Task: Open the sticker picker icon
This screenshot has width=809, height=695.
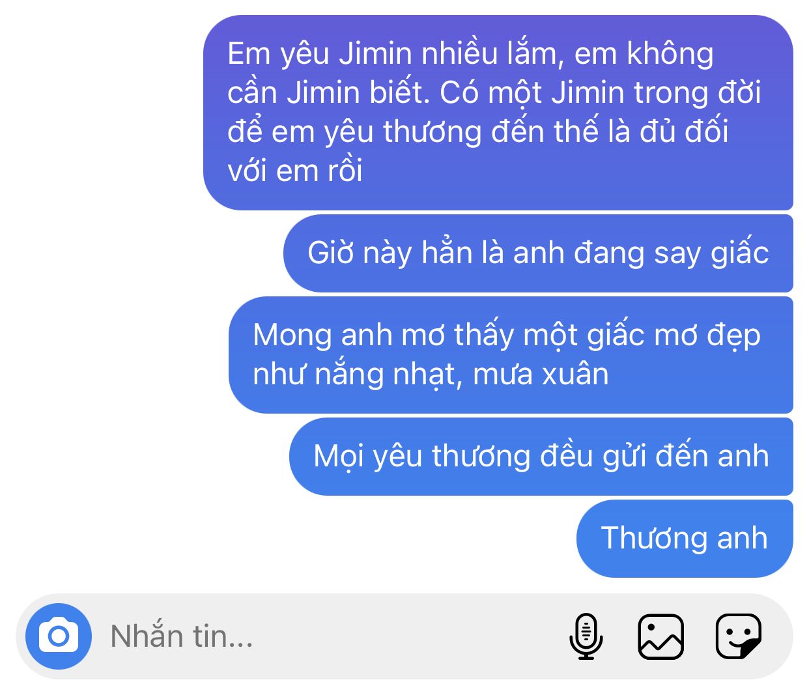Action: click(738, 636)
